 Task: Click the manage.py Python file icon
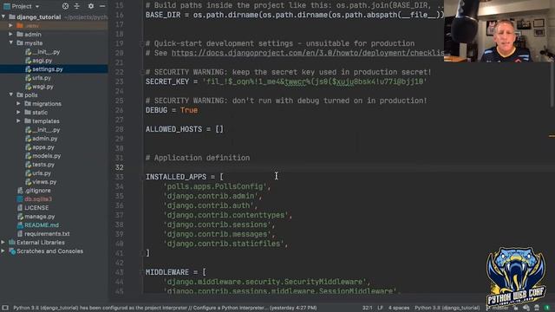20,217
